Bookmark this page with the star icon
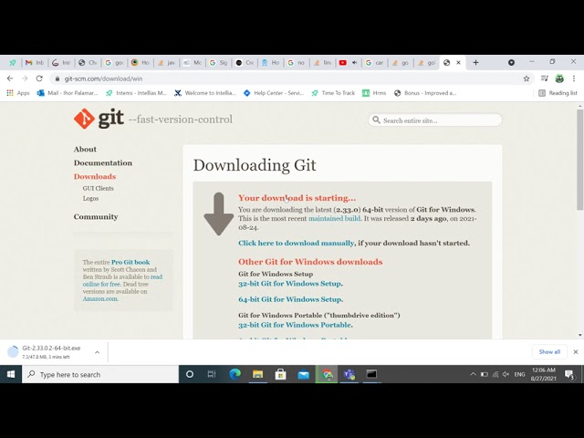 coord(527,78)
